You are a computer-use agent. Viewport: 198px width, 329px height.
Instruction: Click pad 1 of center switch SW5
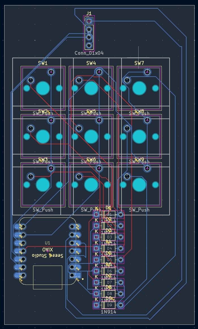[x=99, y=120]
